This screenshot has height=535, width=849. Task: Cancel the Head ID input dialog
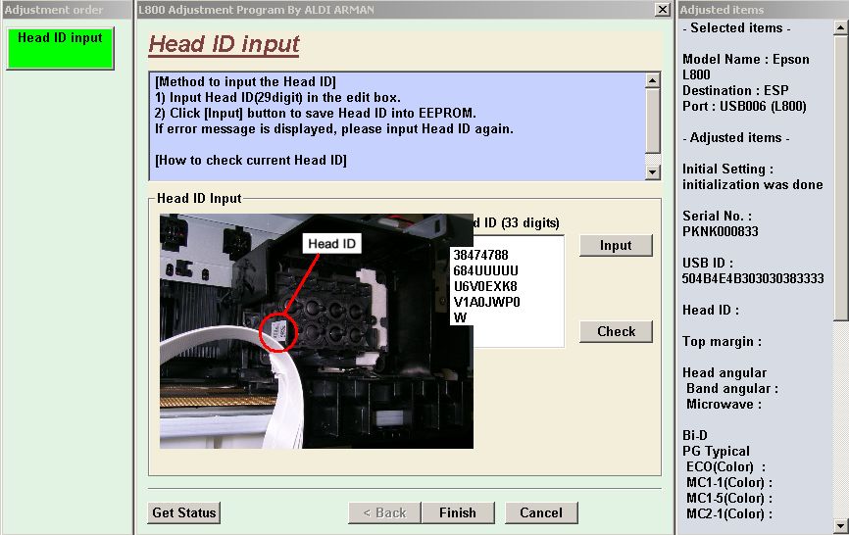[541, 512]
